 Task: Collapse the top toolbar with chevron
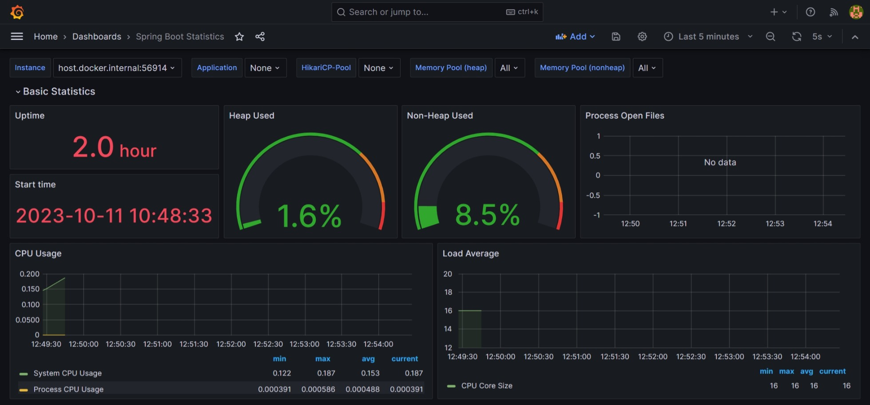point(855,37)
